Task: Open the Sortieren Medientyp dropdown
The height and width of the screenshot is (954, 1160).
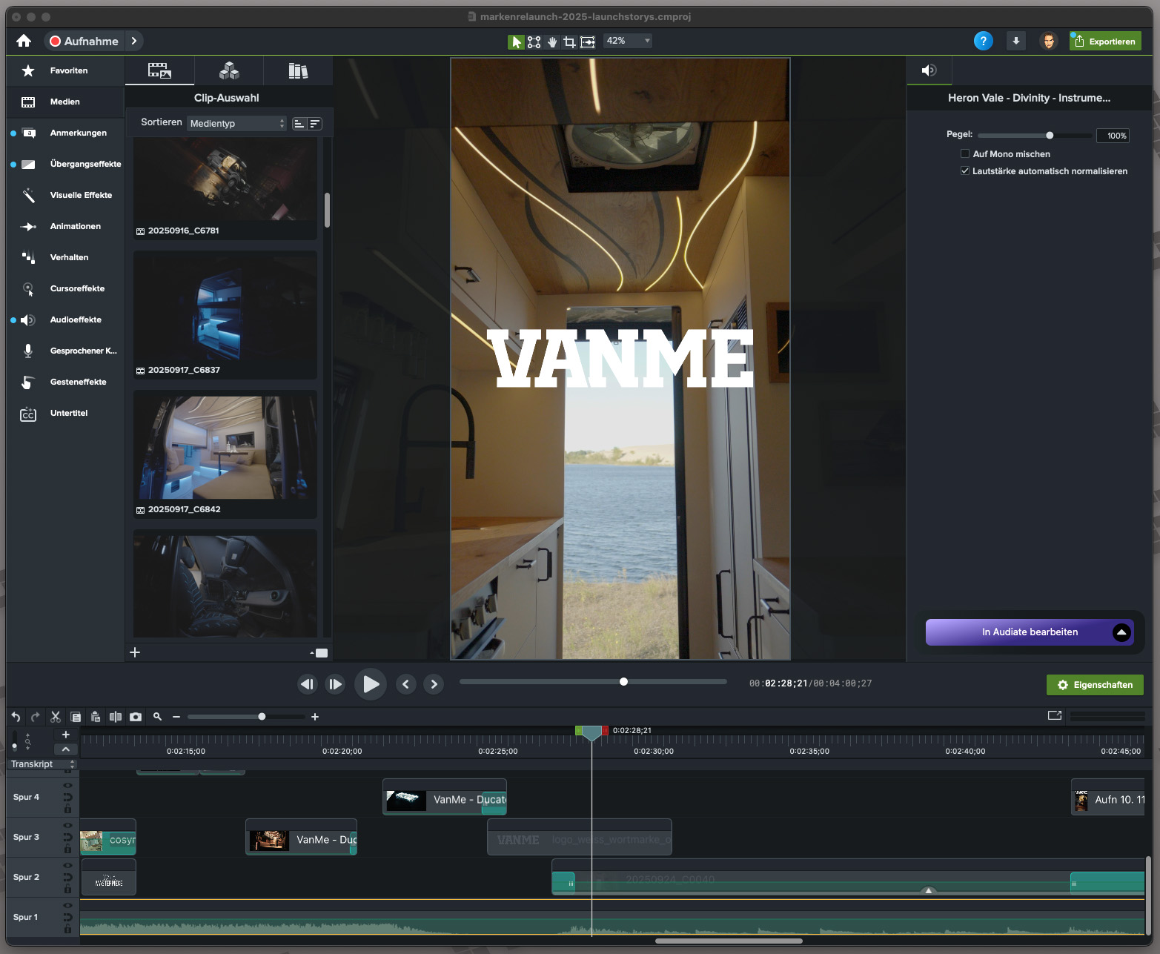Action: pyautogui.click(x=236, y=123)
